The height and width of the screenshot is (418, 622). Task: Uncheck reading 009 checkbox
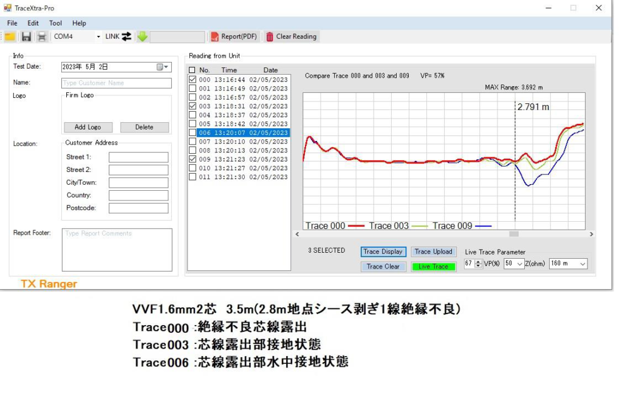(193, 159)
